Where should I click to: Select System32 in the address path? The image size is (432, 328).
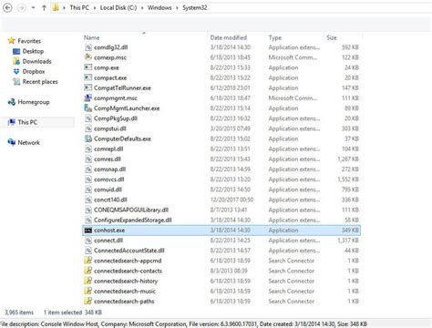click(194, 7)
